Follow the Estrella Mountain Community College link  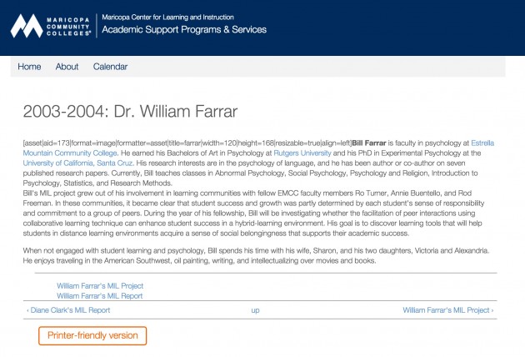click(482, 143)
